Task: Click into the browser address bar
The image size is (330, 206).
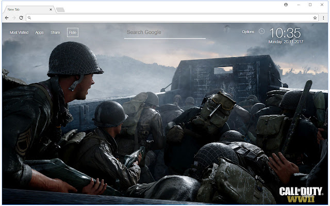Action: 172,18
